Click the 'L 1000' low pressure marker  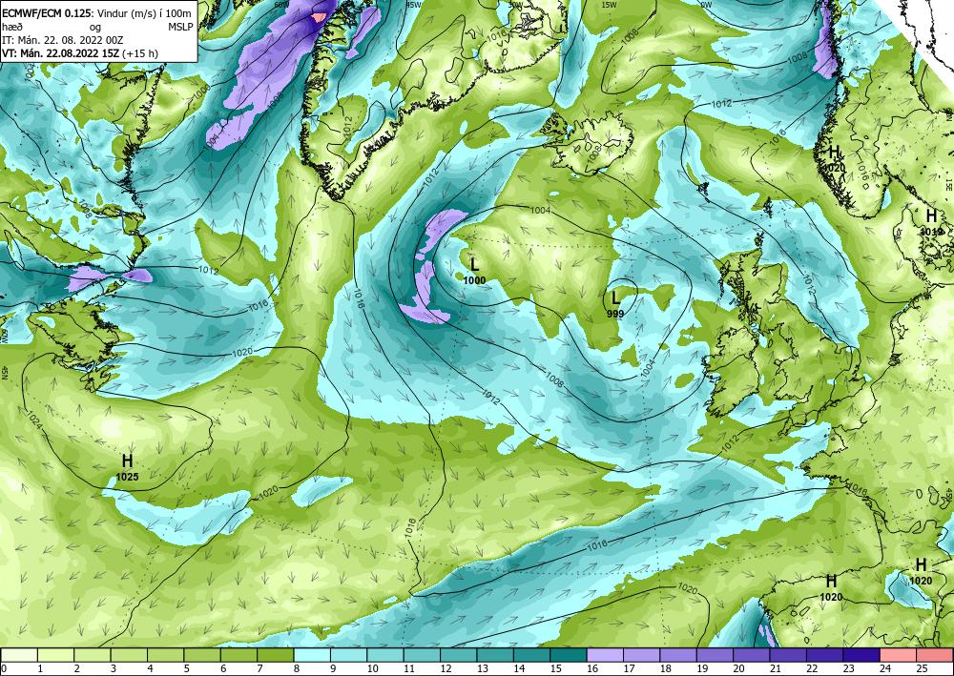[474, 271]
